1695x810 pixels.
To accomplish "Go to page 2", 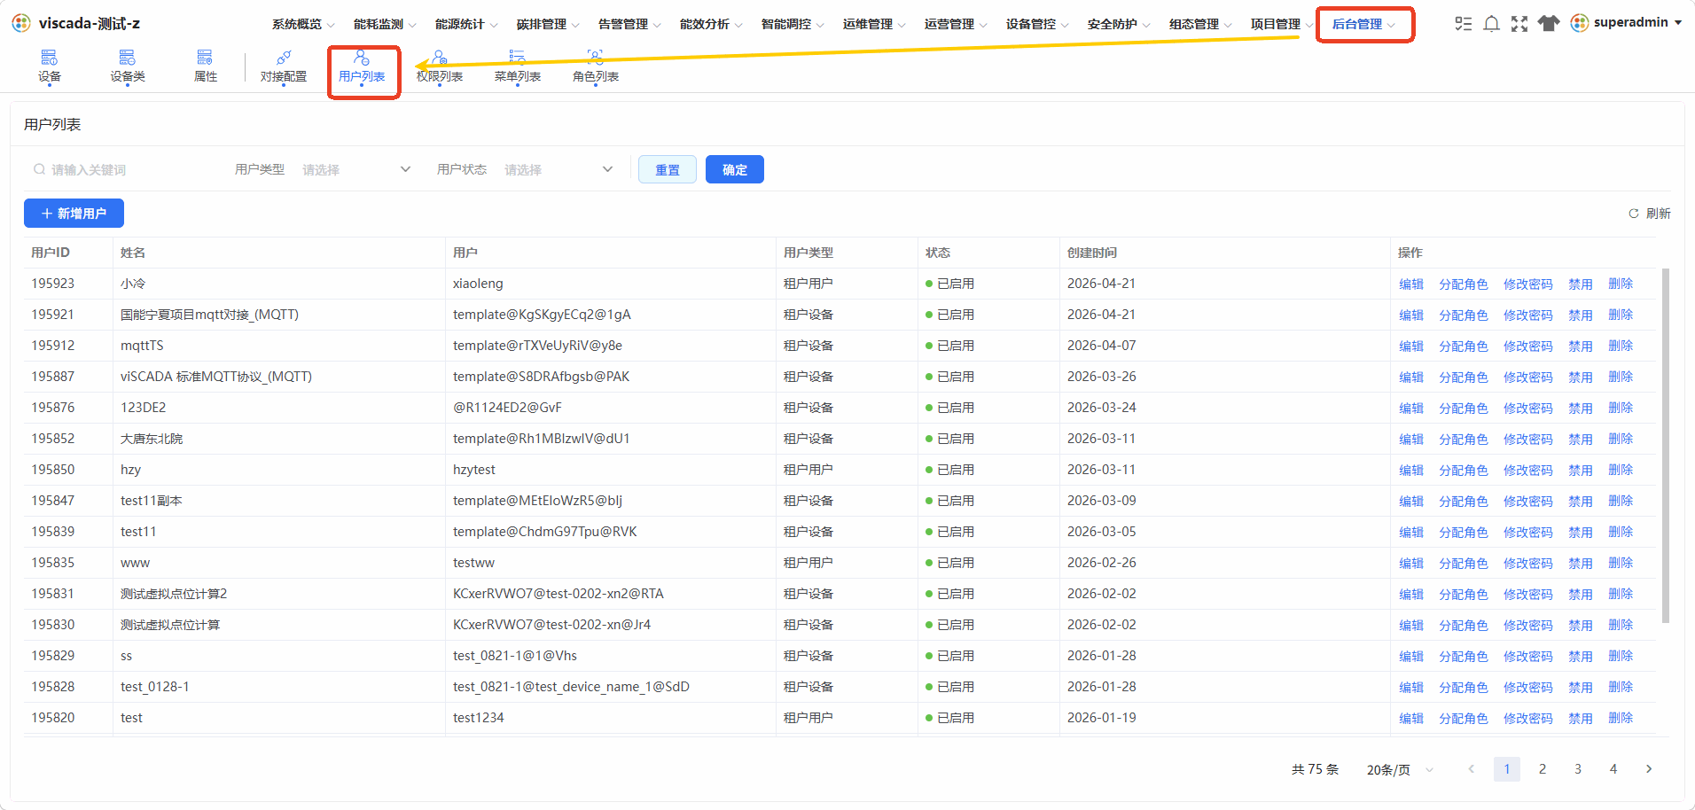I will tap(1543, 769).
